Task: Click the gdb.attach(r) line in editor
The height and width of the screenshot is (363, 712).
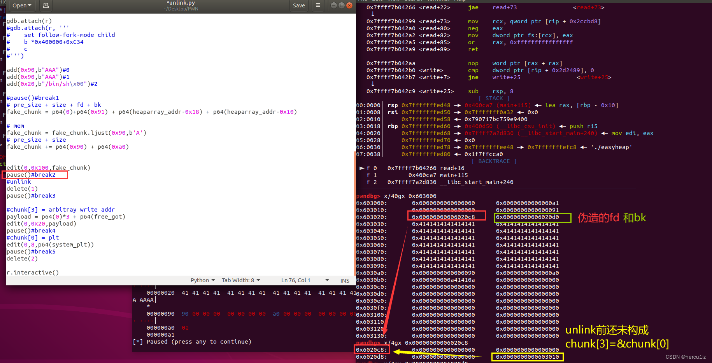Action: [29, 21]
